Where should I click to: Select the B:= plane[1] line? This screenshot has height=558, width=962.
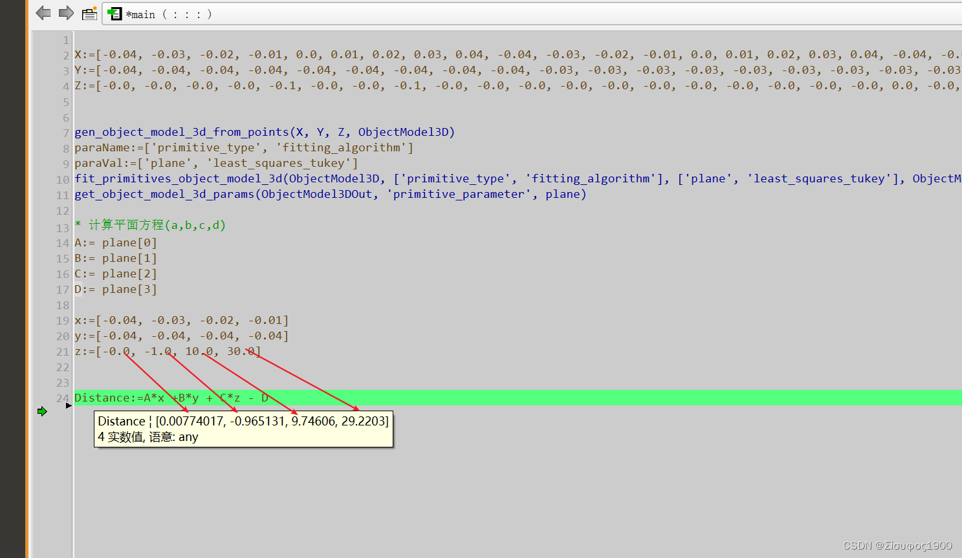coord(116,259)
